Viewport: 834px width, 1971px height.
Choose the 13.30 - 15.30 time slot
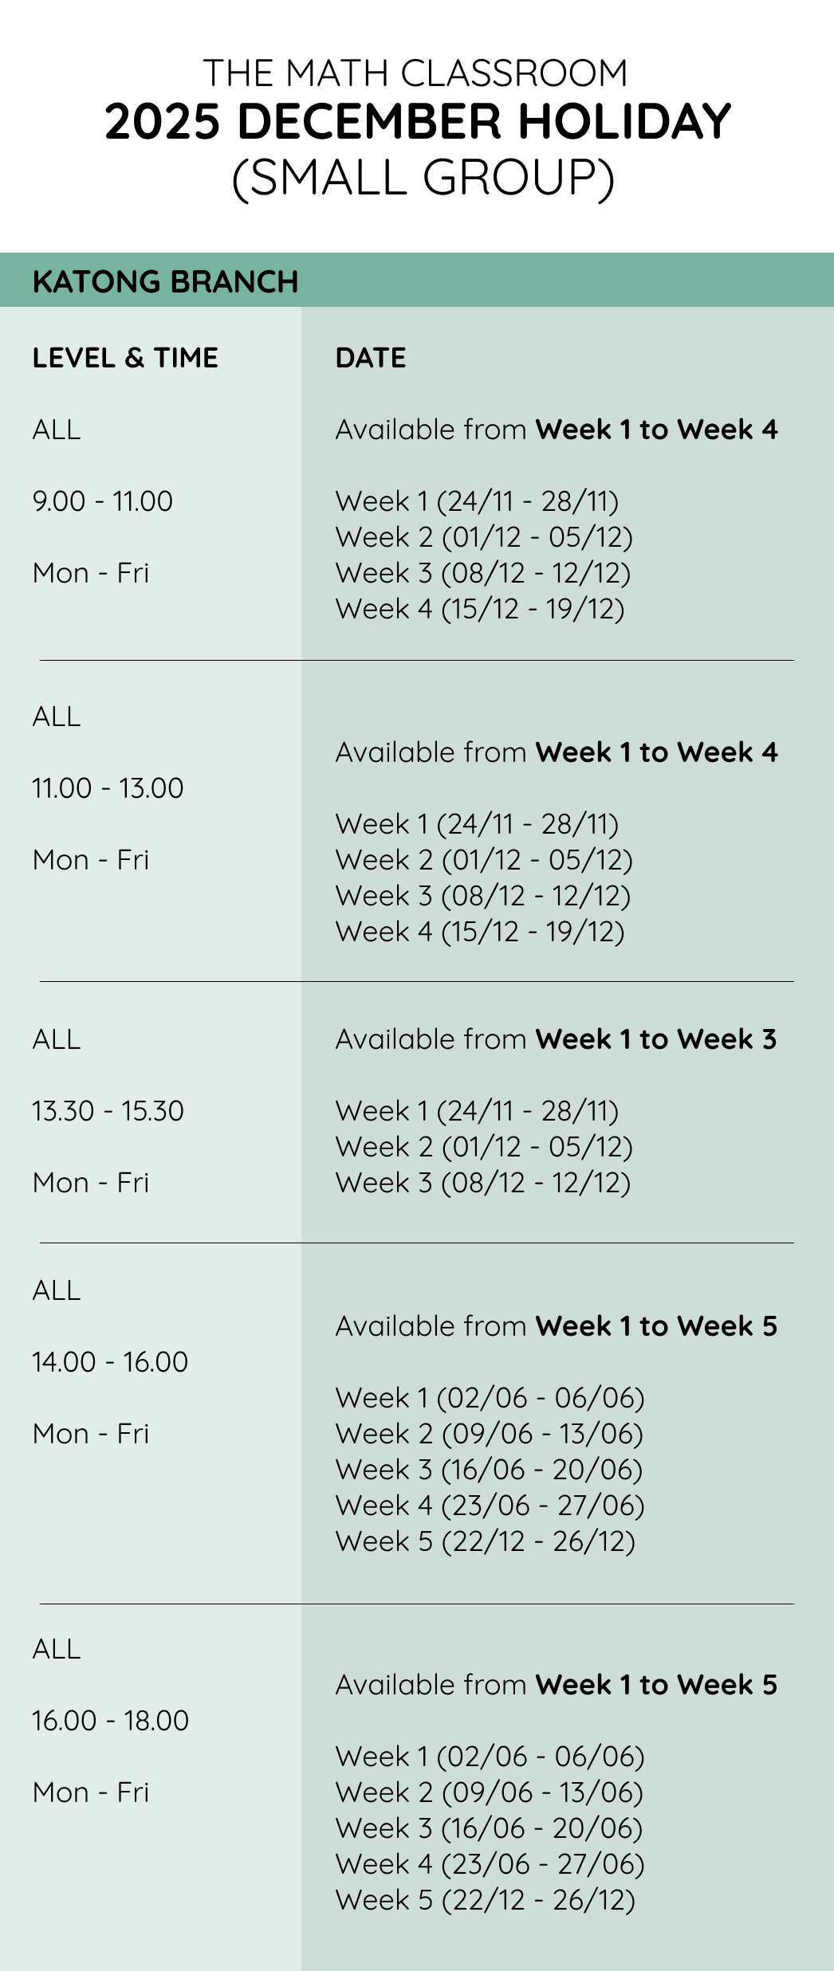coord(108,1111)
